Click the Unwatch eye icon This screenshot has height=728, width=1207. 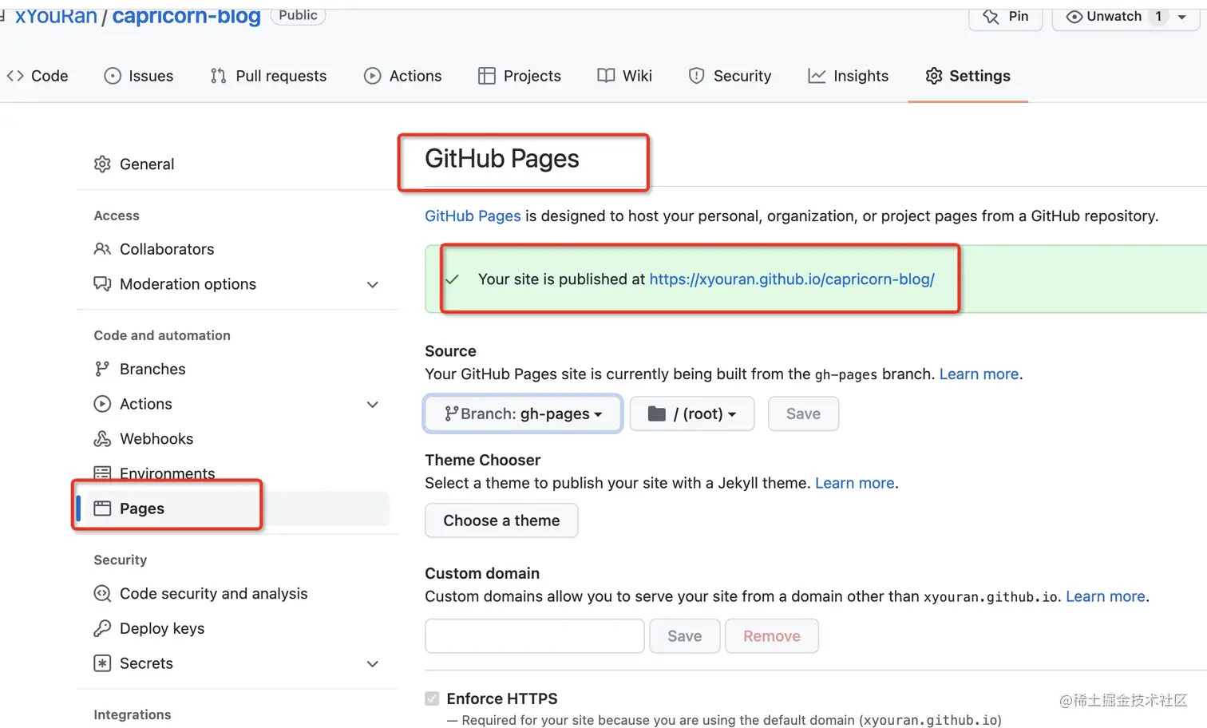(x=1074, y=17)
